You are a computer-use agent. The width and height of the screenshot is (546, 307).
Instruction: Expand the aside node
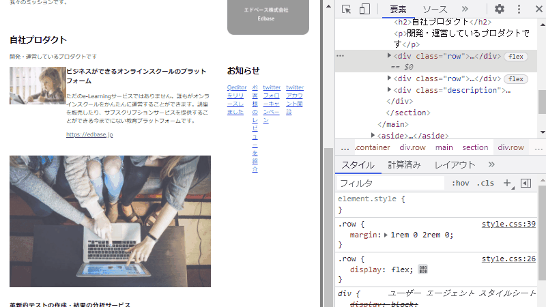click(x=373, y=135)
